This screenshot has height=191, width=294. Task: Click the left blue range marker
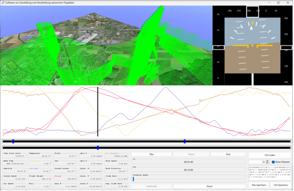pyautogui.click(x=13, y=141)
